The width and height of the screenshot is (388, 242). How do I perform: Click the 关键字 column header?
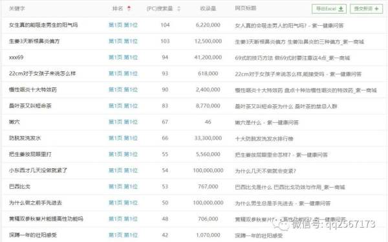point(17,8)
